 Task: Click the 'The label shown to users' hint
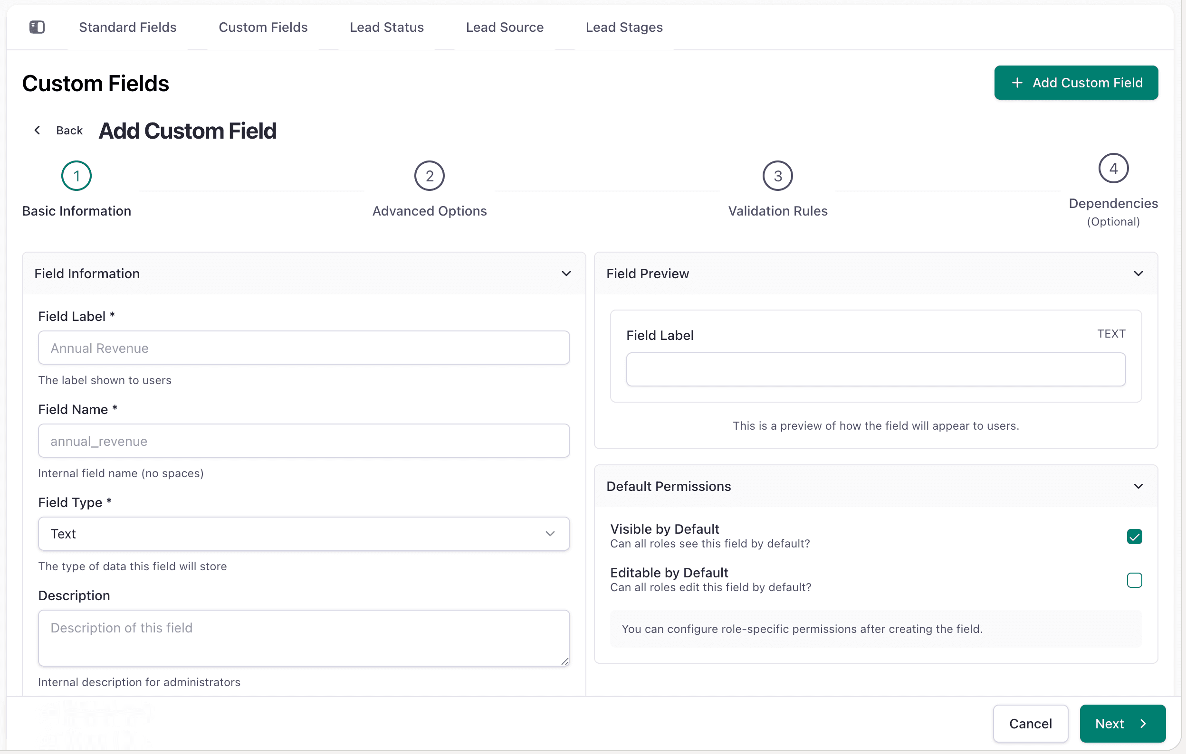pyautogui.click(x=105, y=380)
